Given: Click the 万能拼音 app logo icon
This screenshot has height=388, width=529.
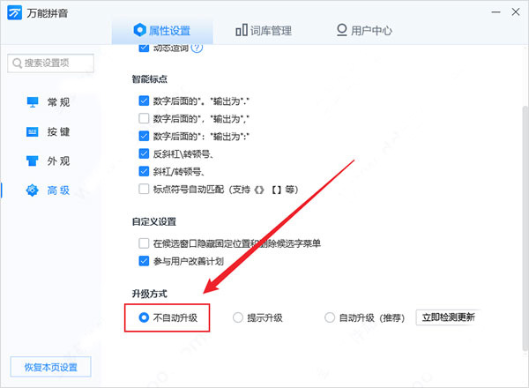Looking at the screenshot, I should [14, 13].
